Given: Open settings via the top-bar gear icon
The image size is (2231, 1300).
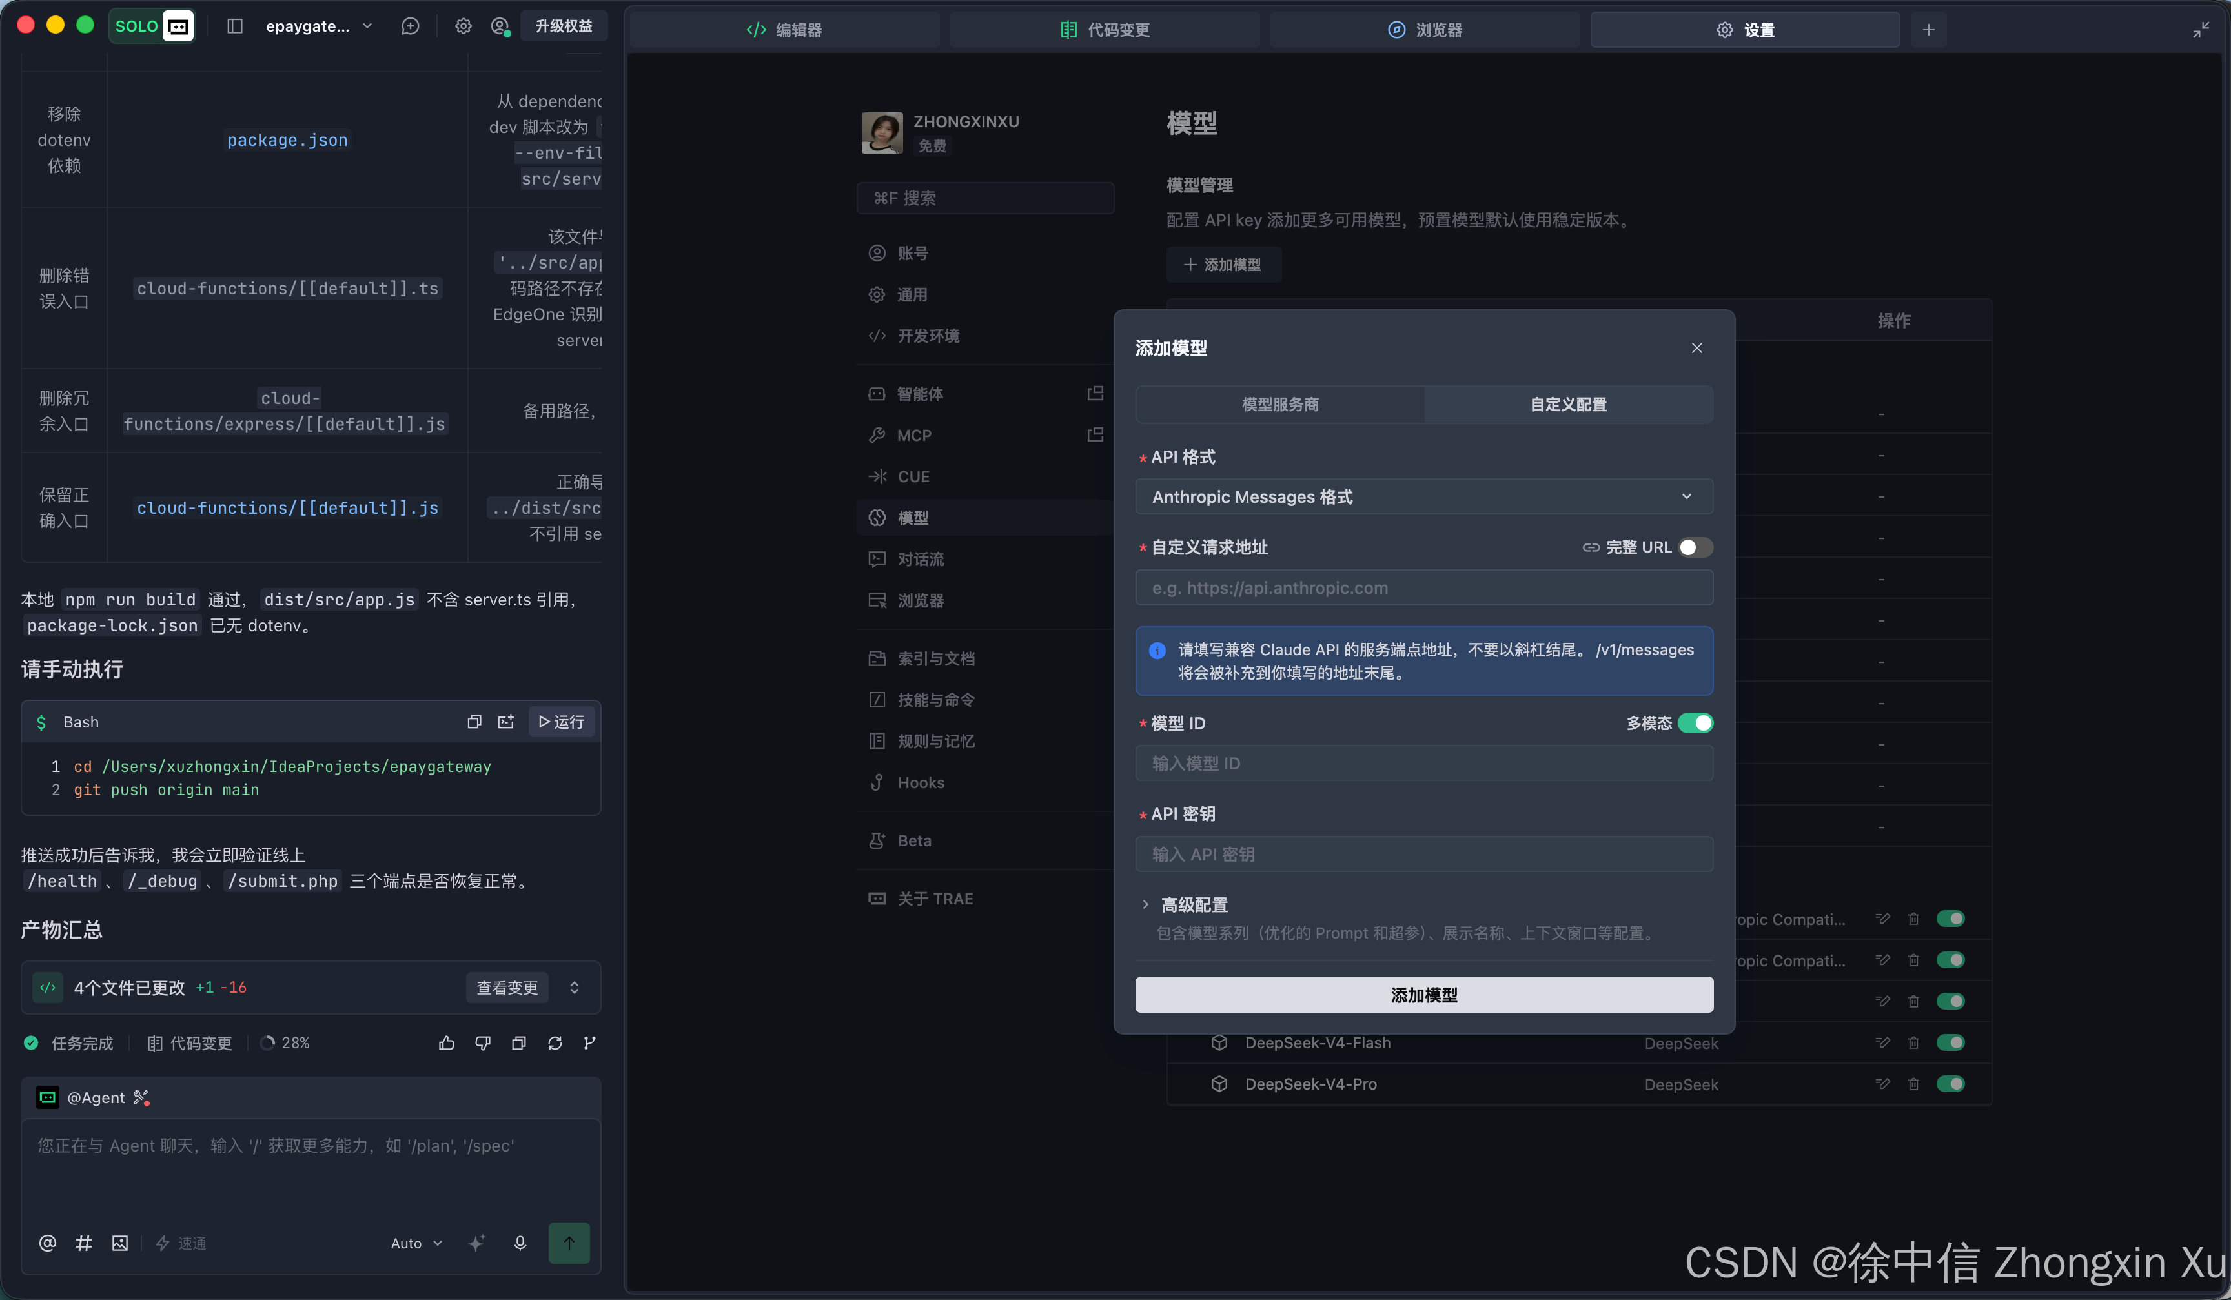Looking at the screenshot, I should (463, 26).
